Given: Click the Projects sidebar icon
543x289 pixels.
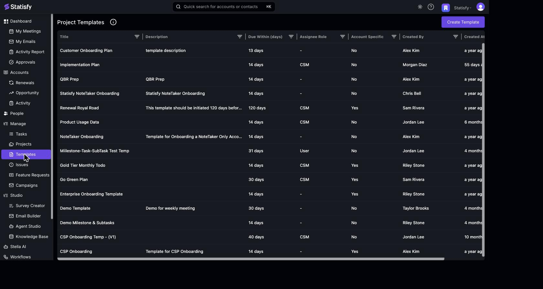Looking at the screenshot, I should 11,144.
